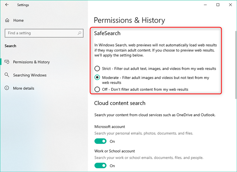Click the Home house icon
The image size is (237, 172).
(x=7, y=20)
